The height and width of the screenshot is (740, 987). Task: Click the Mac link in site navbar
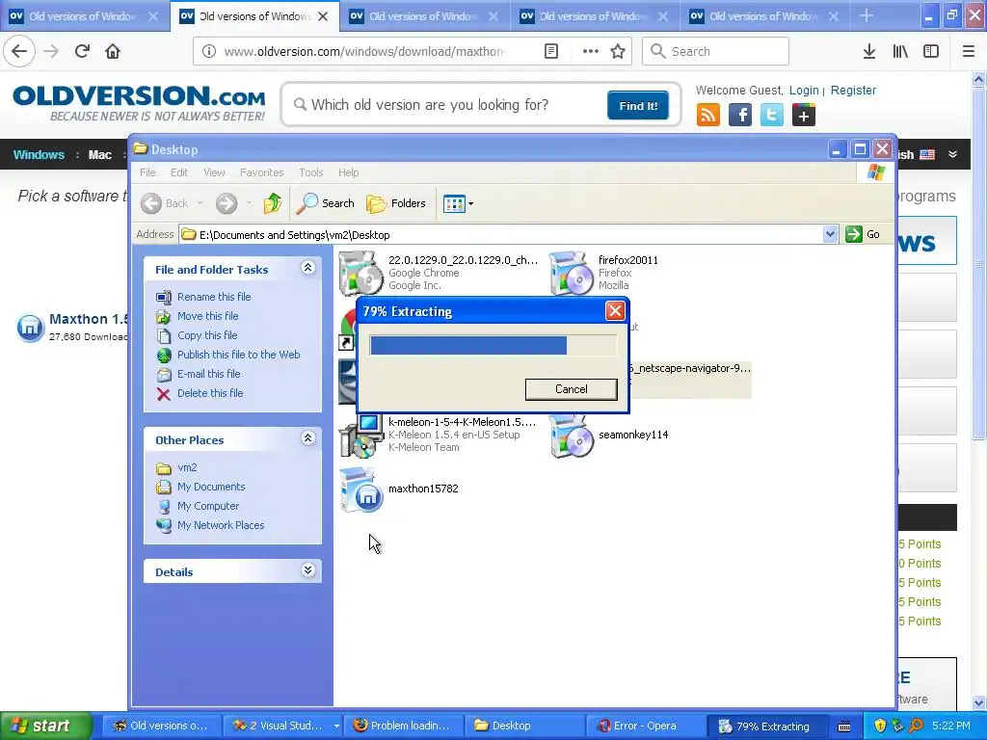point(99,155)
